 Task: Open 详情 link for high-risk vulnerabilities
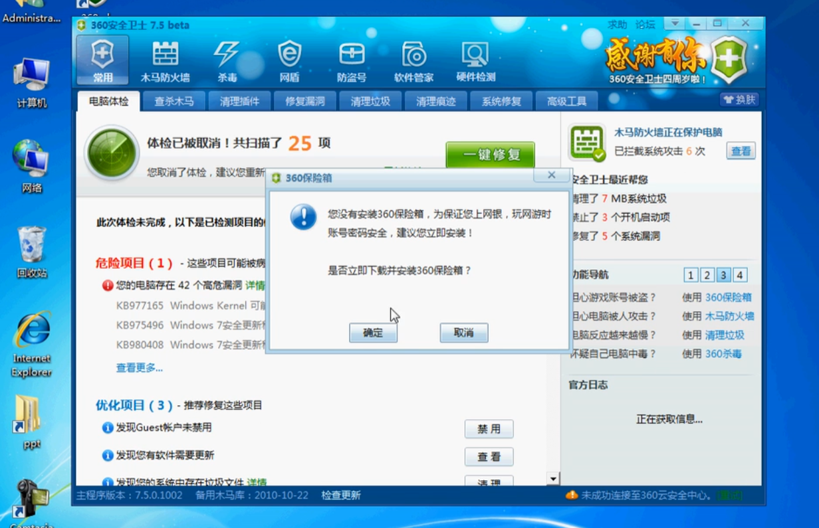pyautogui.click(x=256, y=286)
